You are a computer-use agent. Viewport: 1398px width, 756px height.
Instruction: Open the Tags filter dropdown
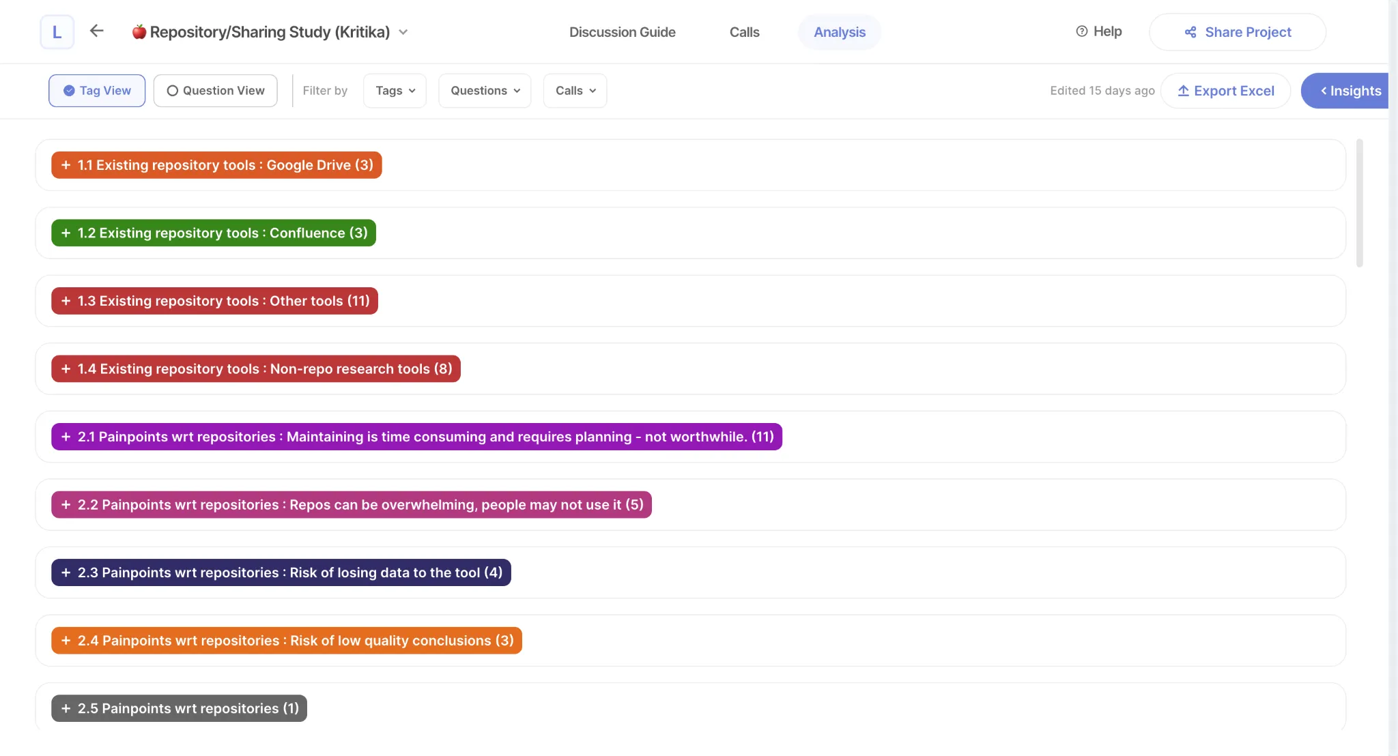point(395,91)
